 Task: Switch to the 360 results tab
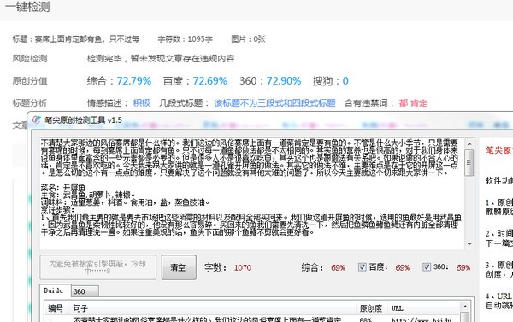coord(85,291)
